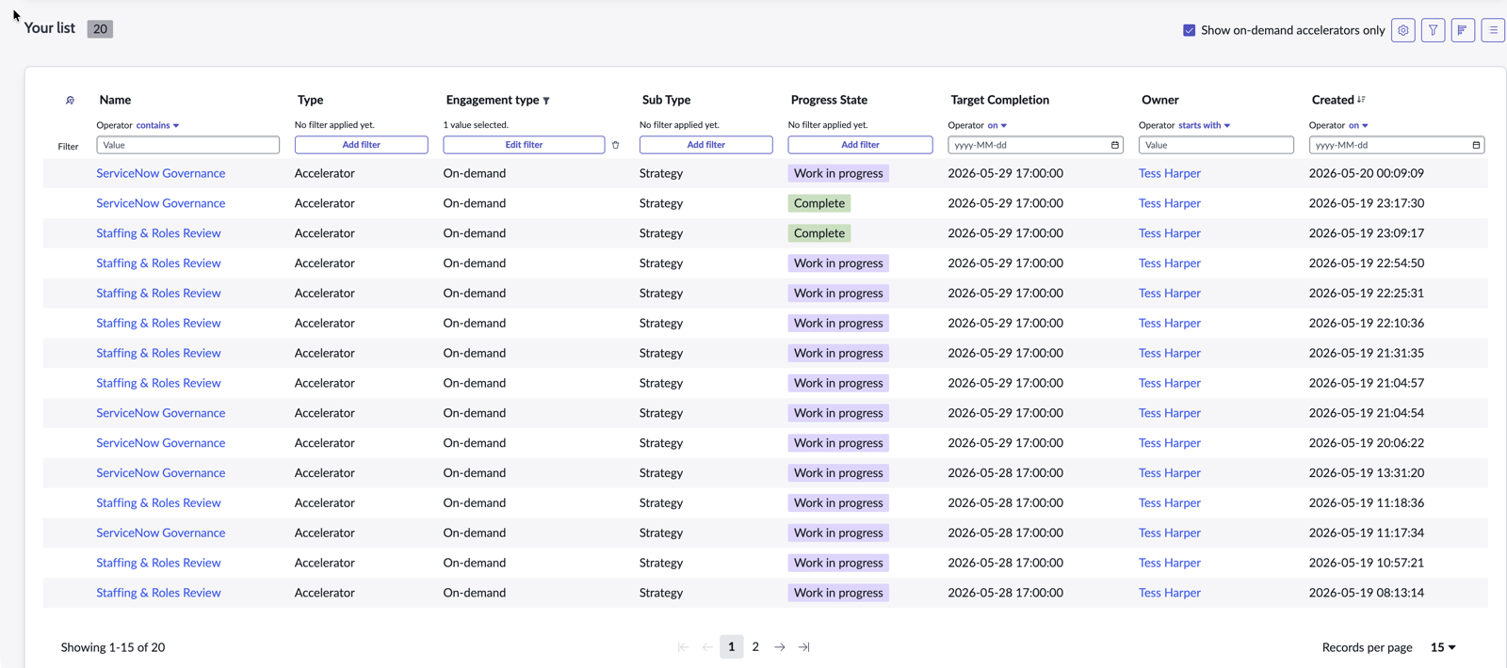Open Target Completion calendar picker icon
Screen dimensions: 1507x668
coord(1115,145)
